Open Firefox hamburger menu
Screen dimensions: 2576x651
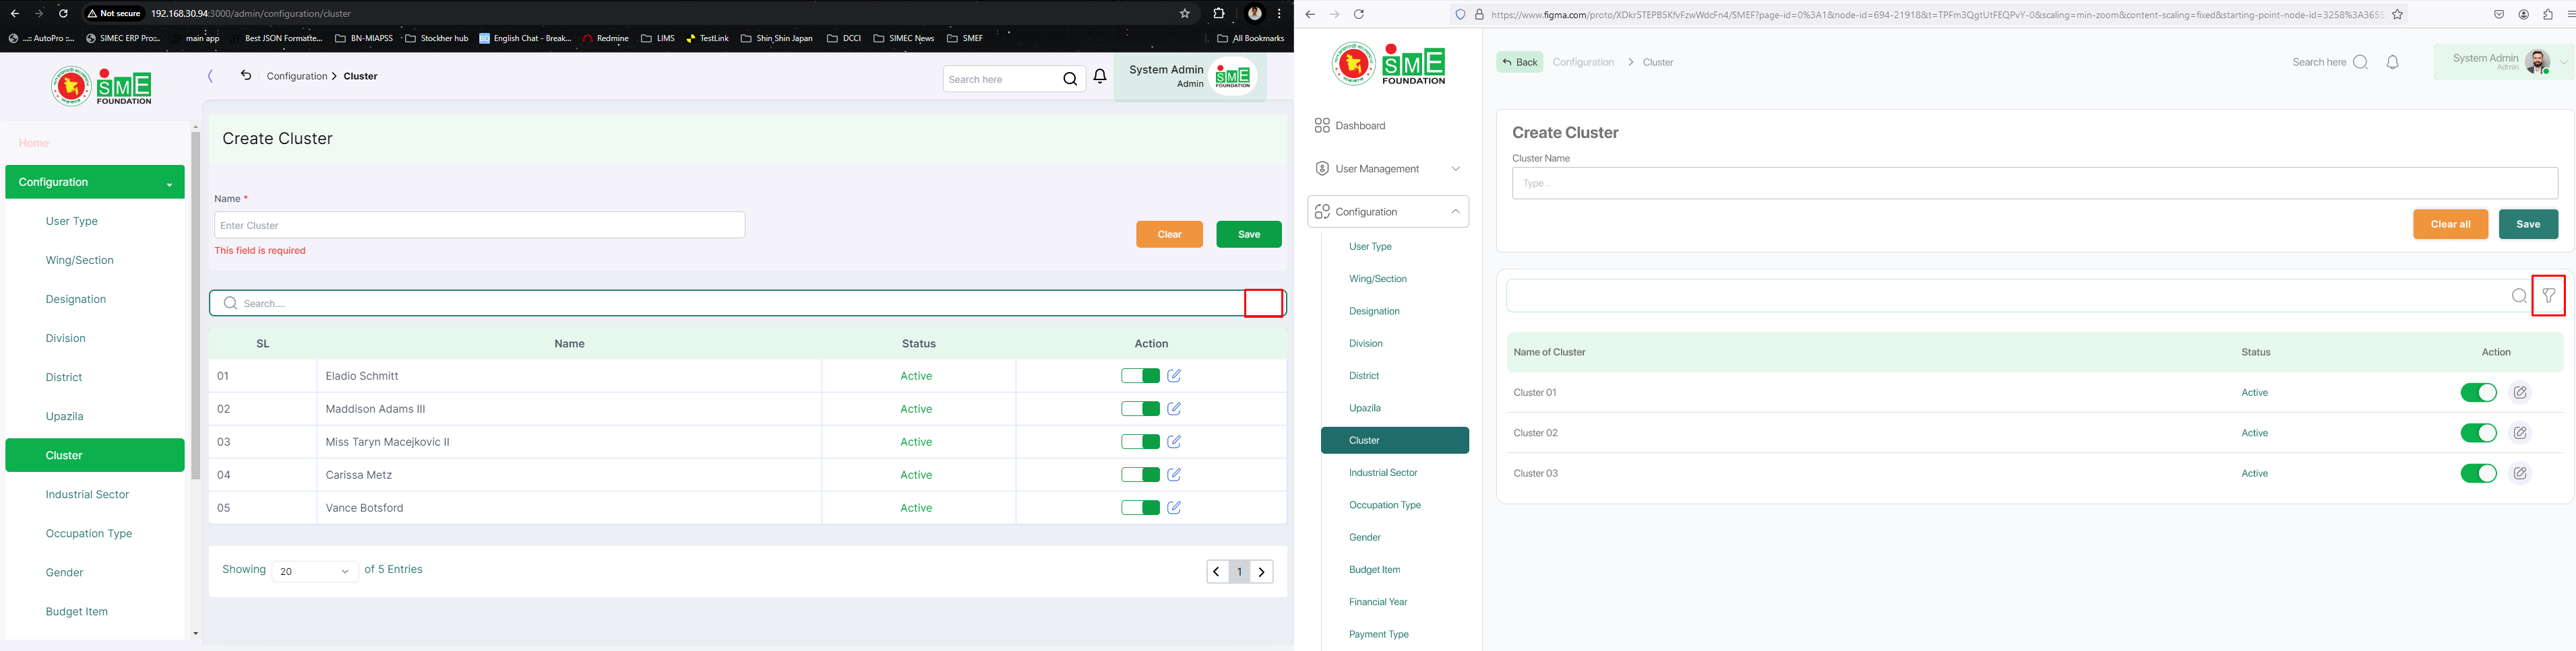point(2571,14)
